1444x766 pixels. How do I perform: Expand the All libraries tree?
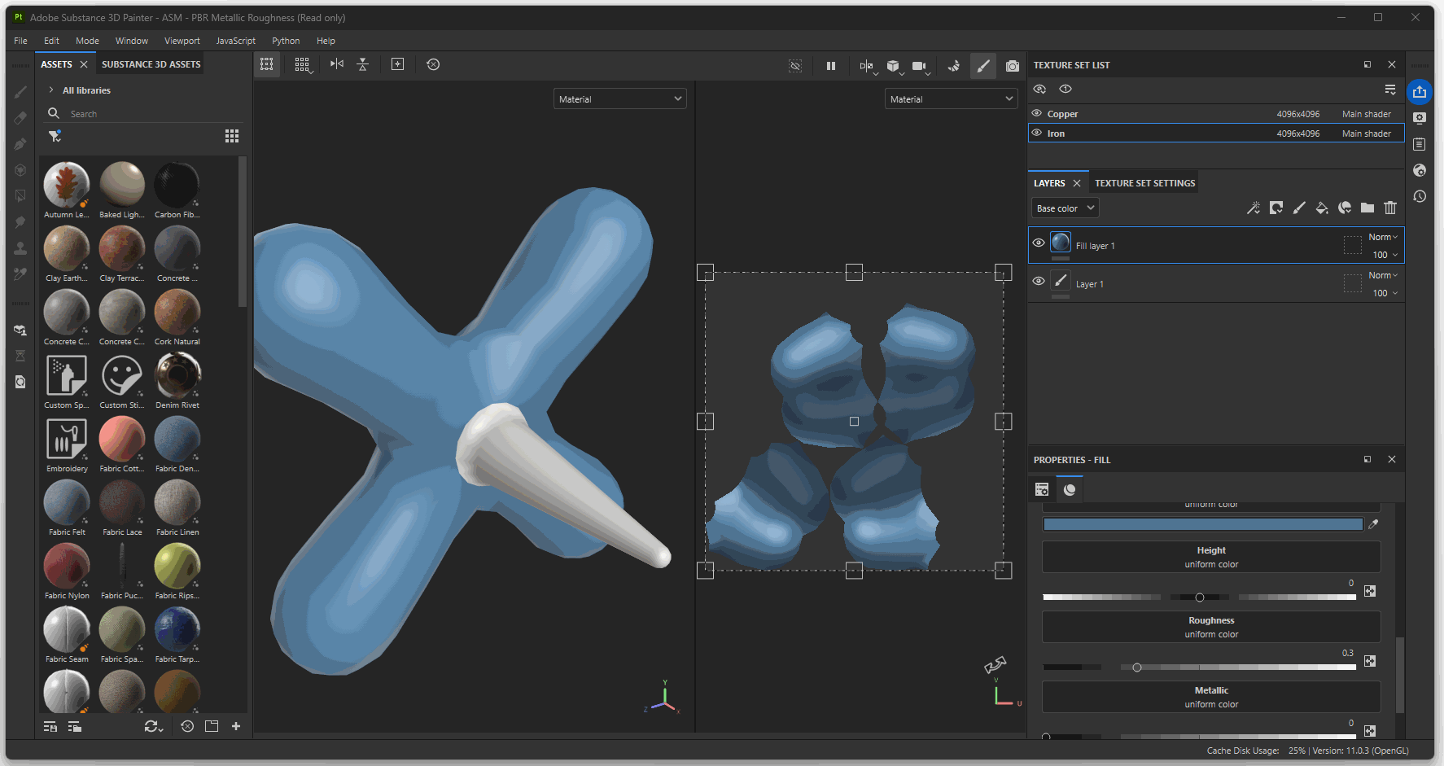51,90
